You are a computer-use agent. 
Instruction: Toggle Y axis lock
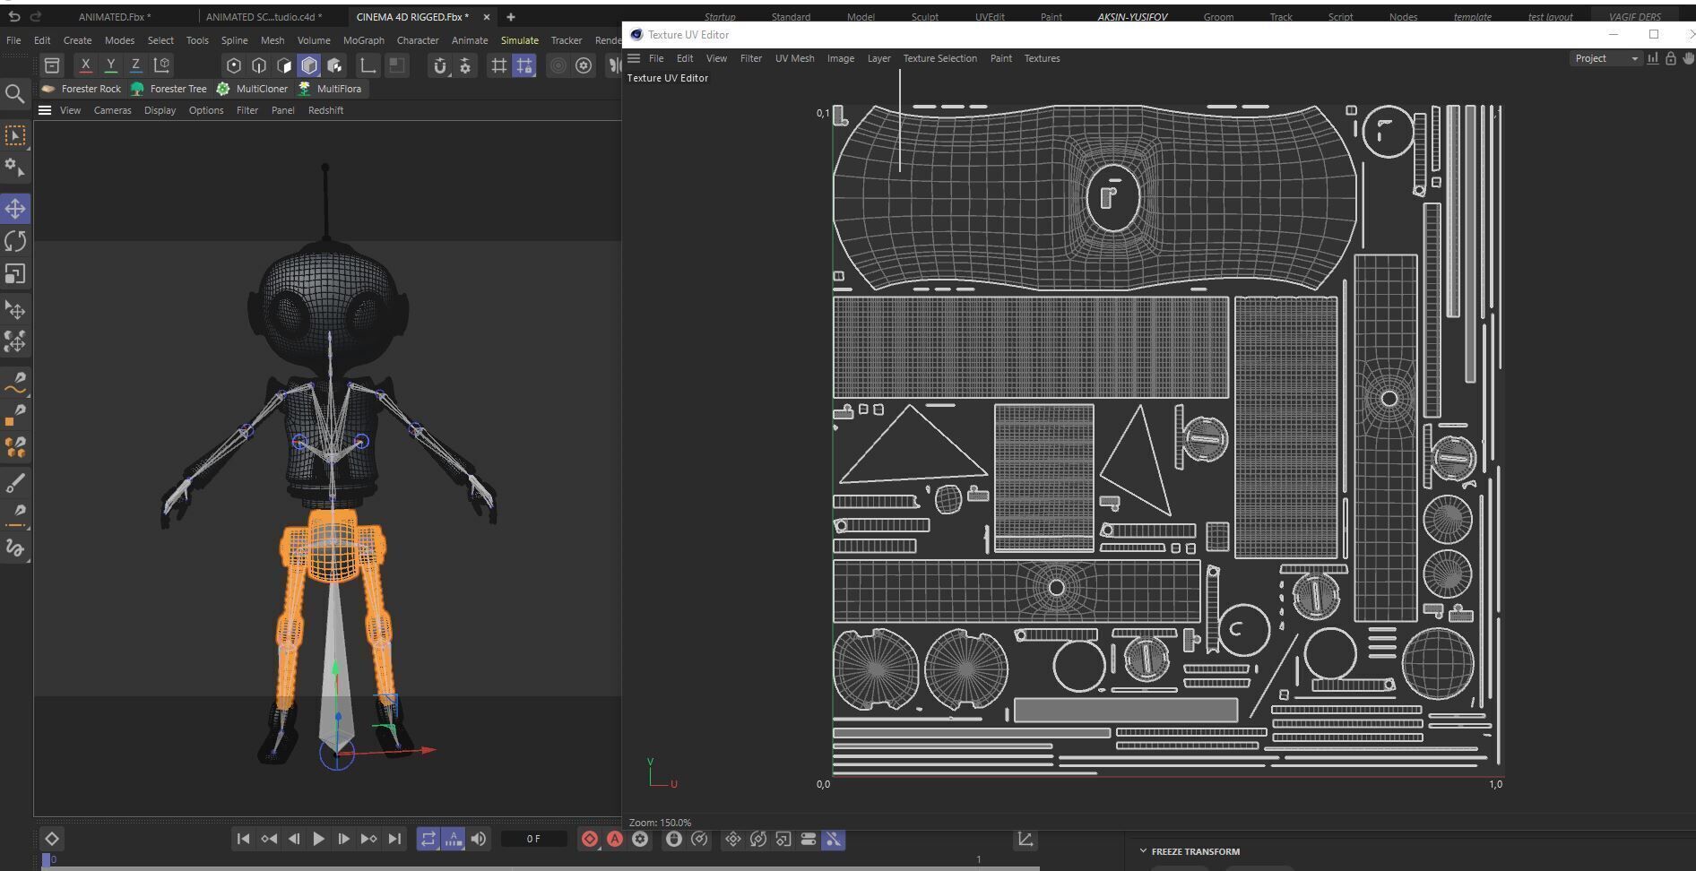point(110,65)
